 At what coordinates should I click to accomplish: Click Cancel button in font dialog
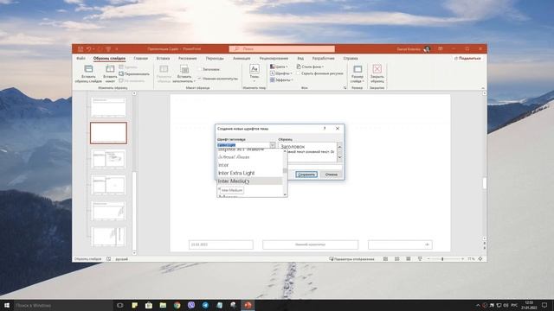(332, 175)
